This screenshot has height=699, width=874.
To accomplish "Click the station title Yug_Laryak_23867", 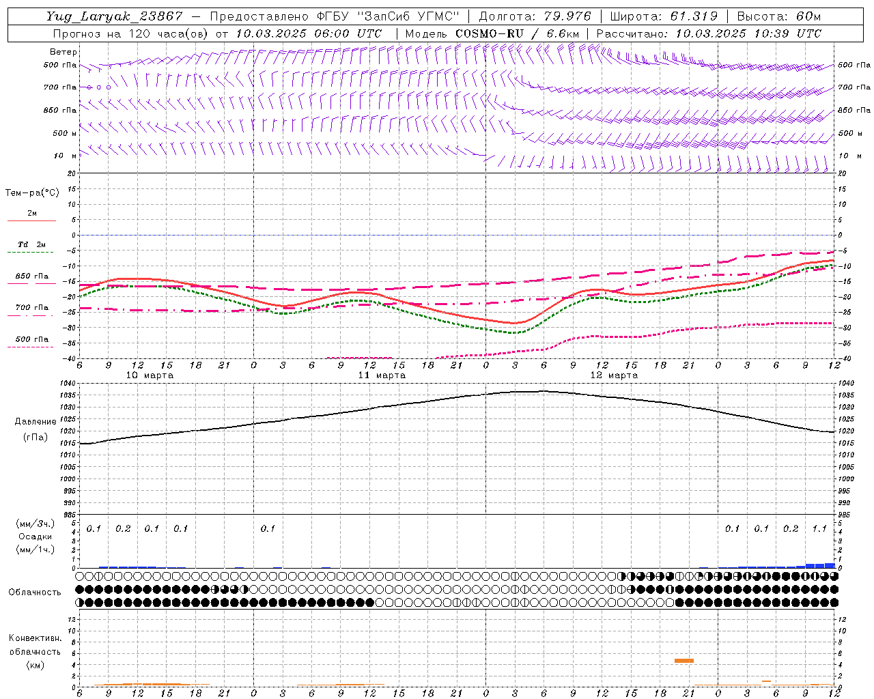I will click(x=114, y=16).
